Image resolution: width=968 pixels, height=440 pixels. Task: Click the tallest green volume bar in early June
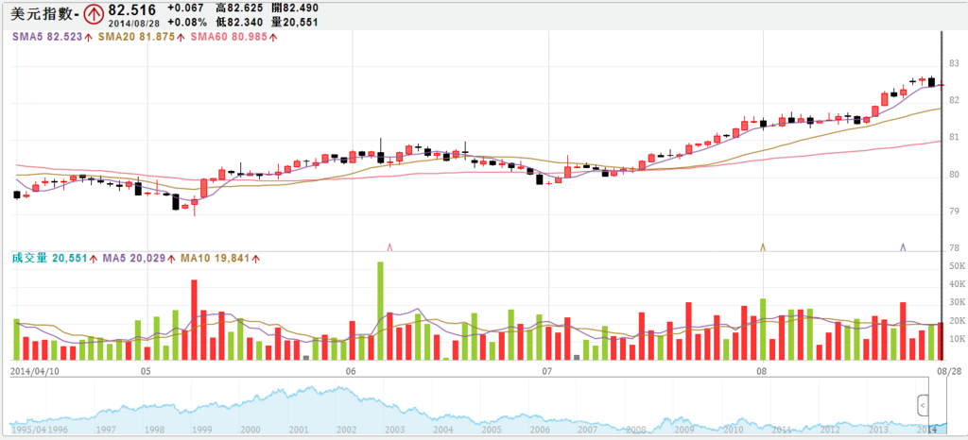tap(380, 311)
